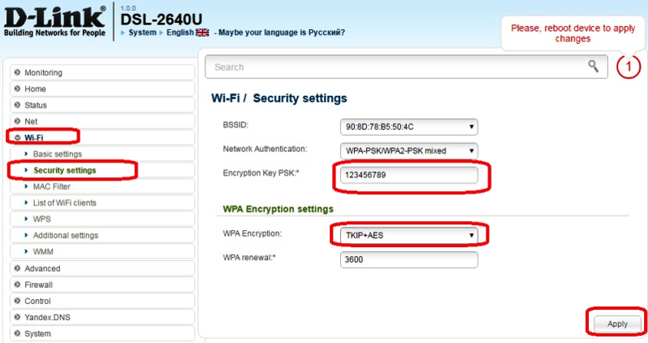Click the Encryption Key PSK field
Viewport: 648px width, 343px height.
408,175
